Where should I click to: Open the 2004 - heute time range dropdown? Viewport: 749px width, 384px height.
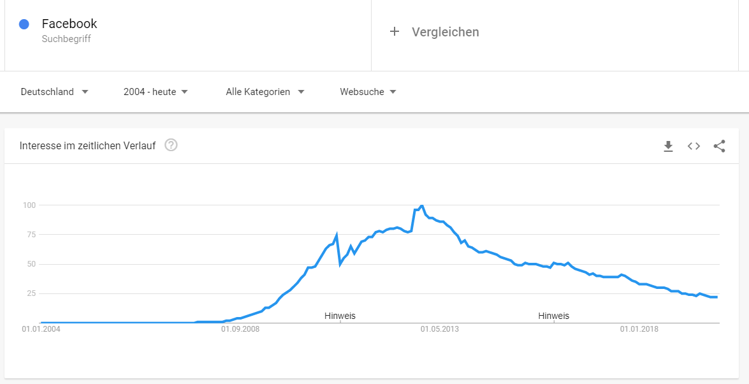156,92
